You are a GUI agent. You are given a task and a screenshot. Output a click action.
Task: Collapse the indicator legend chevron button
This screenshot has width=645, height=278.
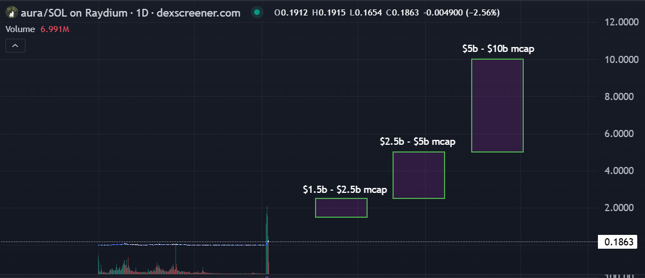tap(15, 45)
